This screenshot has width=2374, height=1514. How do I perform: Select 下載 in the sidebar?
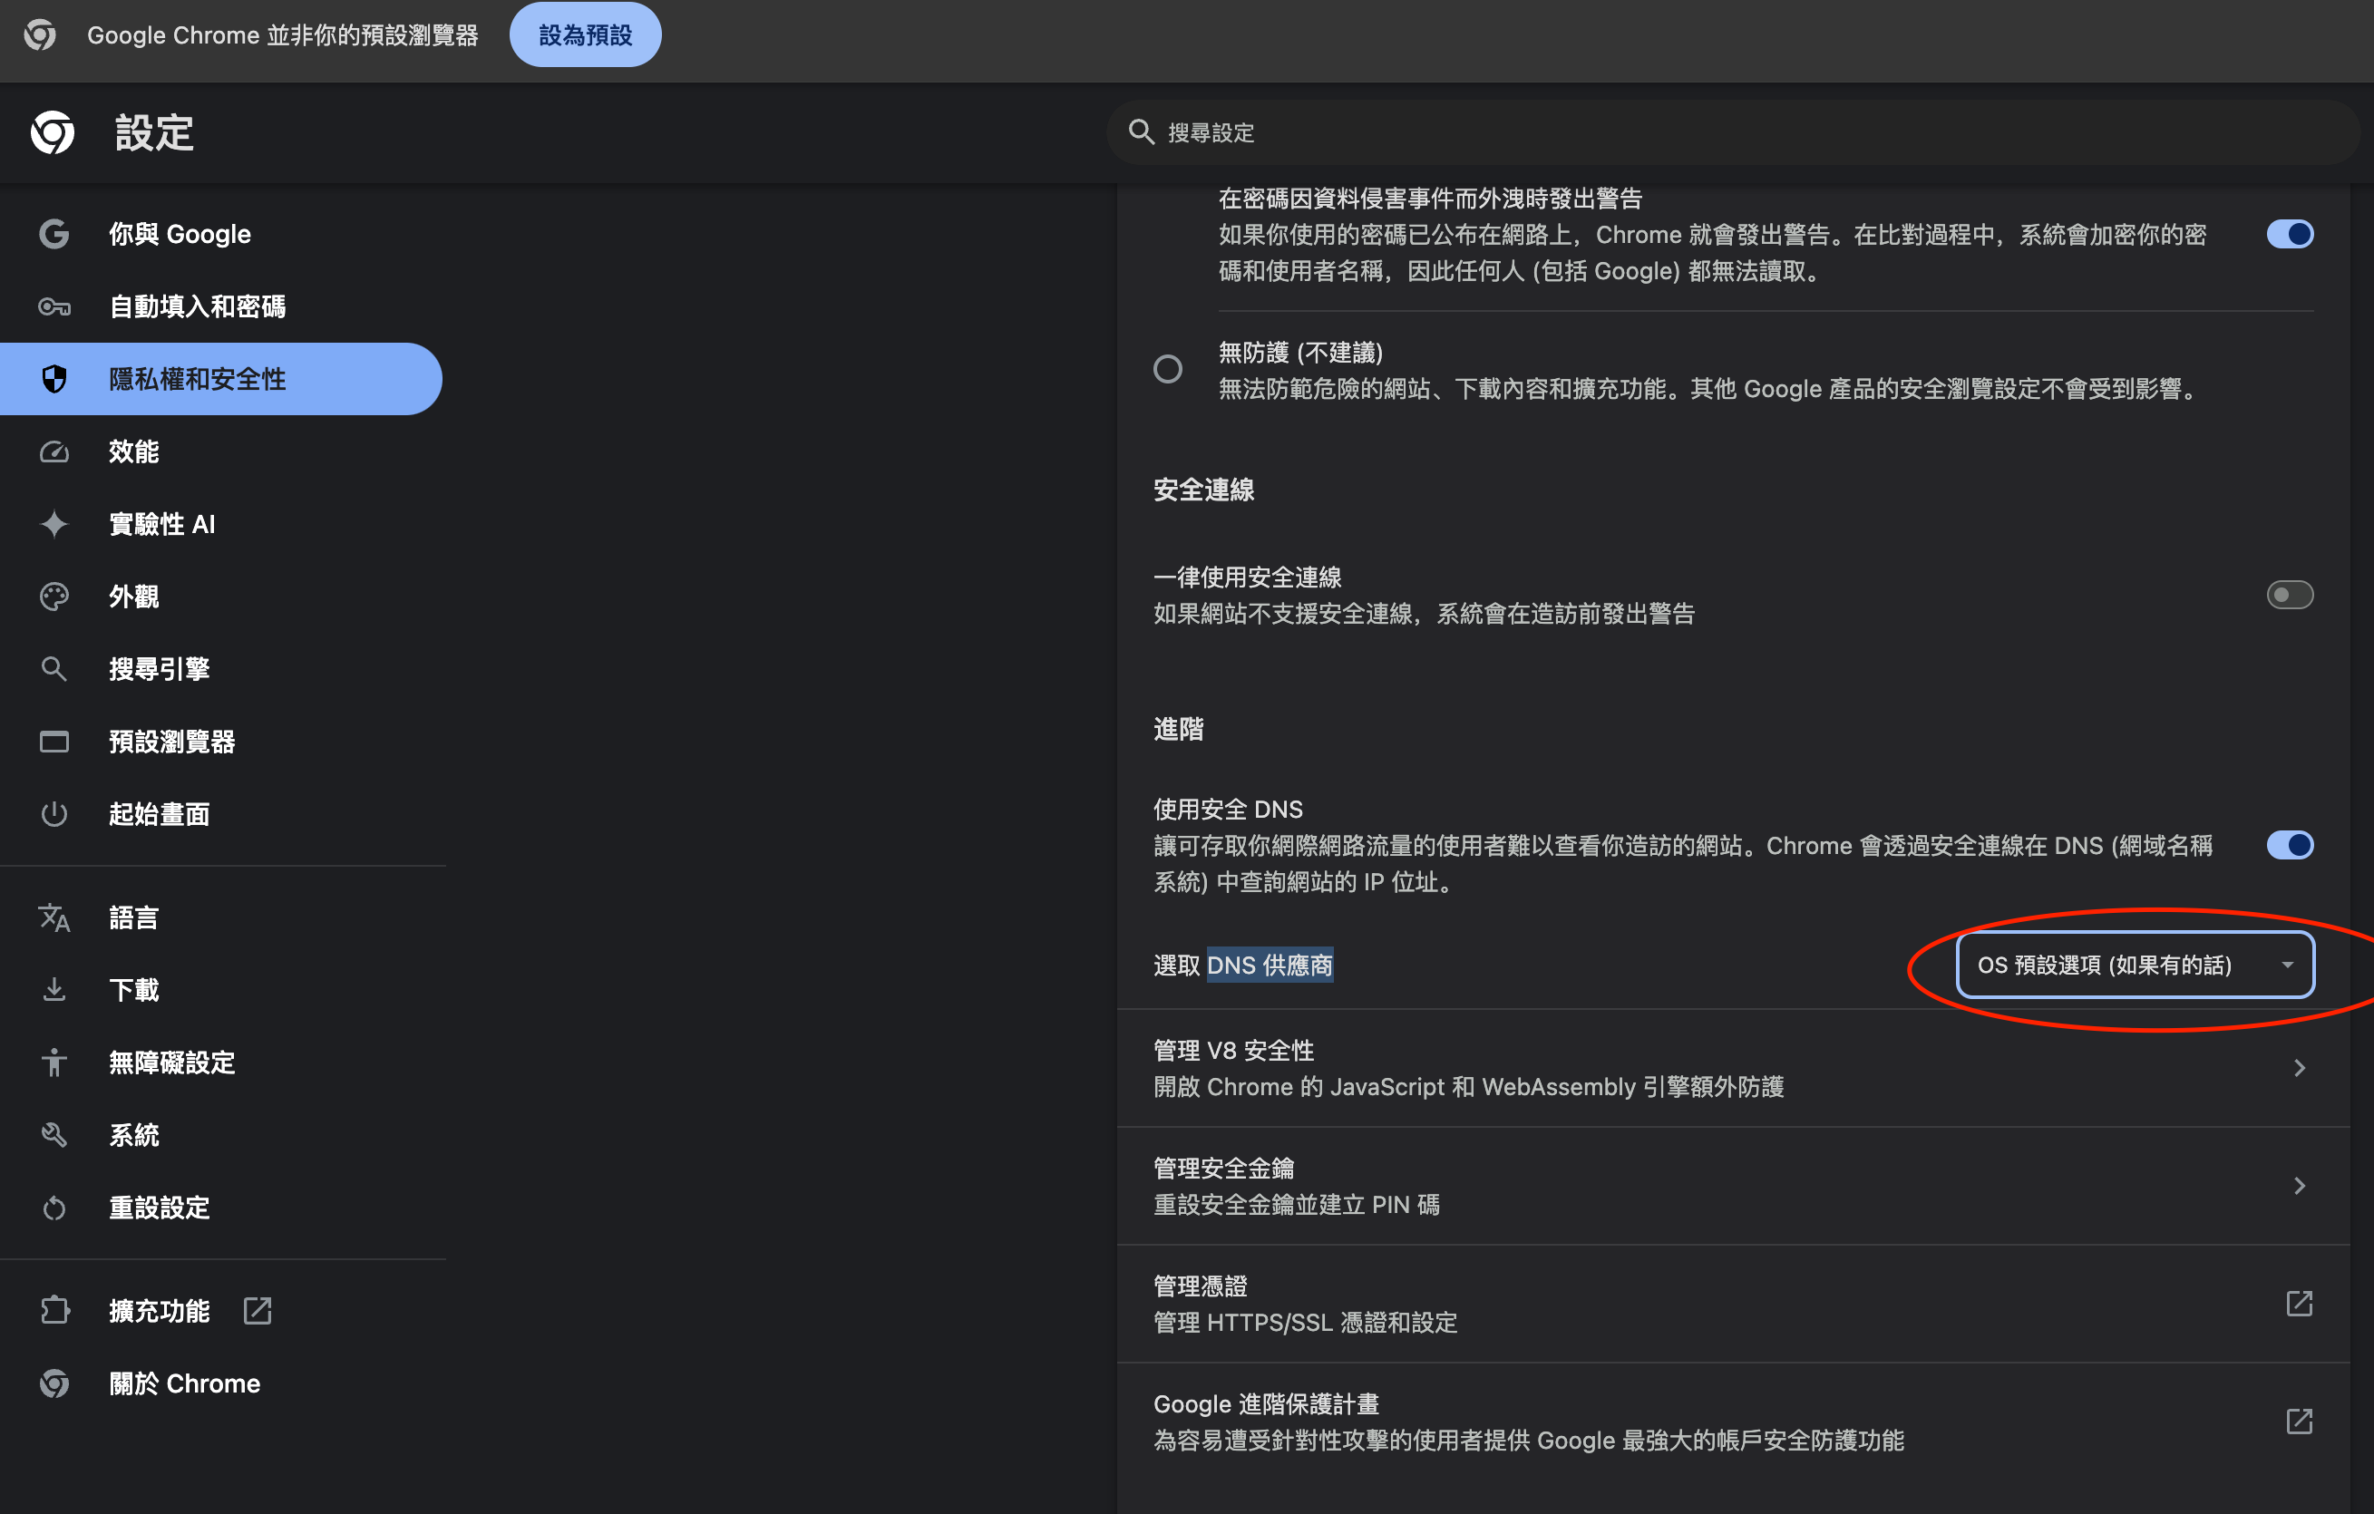click(221, 990)
